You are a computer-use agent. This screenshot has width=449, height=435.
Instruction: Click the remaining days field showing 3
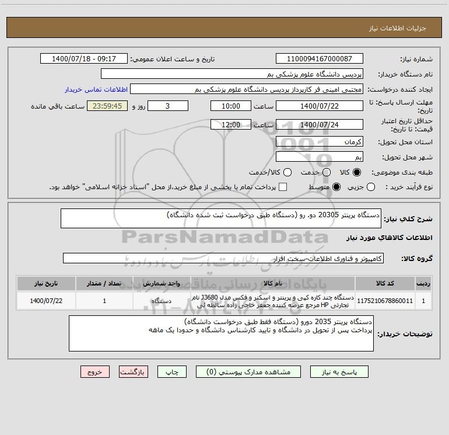pyautogui.click(x=168, y=106)
